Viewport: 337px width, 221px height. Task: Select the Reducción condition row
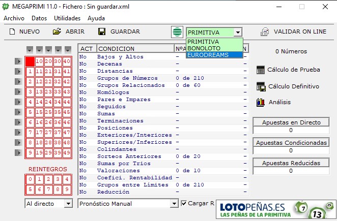tap(163, 192)
